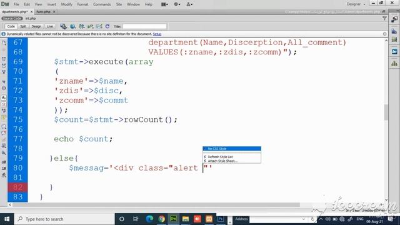Click the scroll-up arrow of the code editor
The height and width of the screenshot is (225, 400).
click(386, 41)
